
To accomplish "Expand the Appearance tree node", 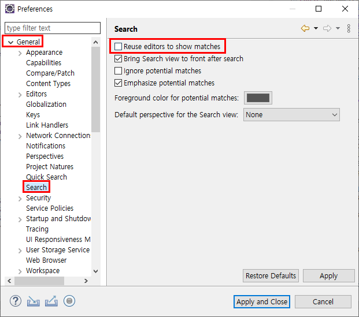I will tap(20, 53).
